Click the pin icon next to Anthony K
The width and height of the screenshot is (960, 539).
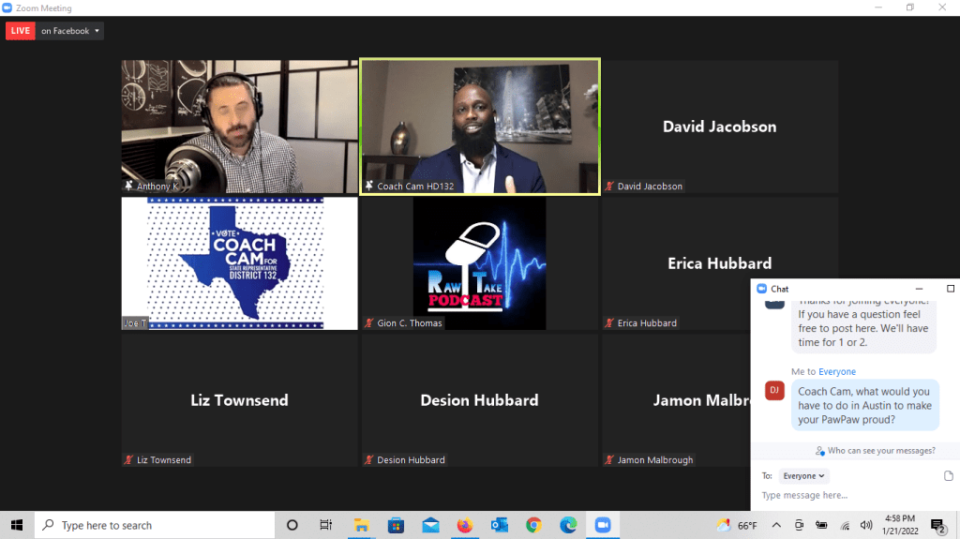(x=129, y=187)
